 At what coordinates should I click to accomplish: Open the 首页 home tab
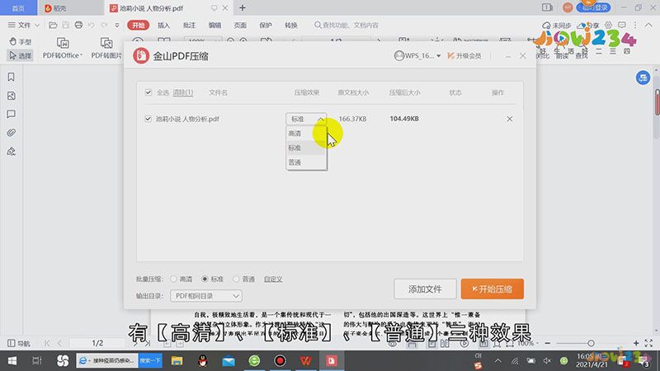[x=18, y=8]
